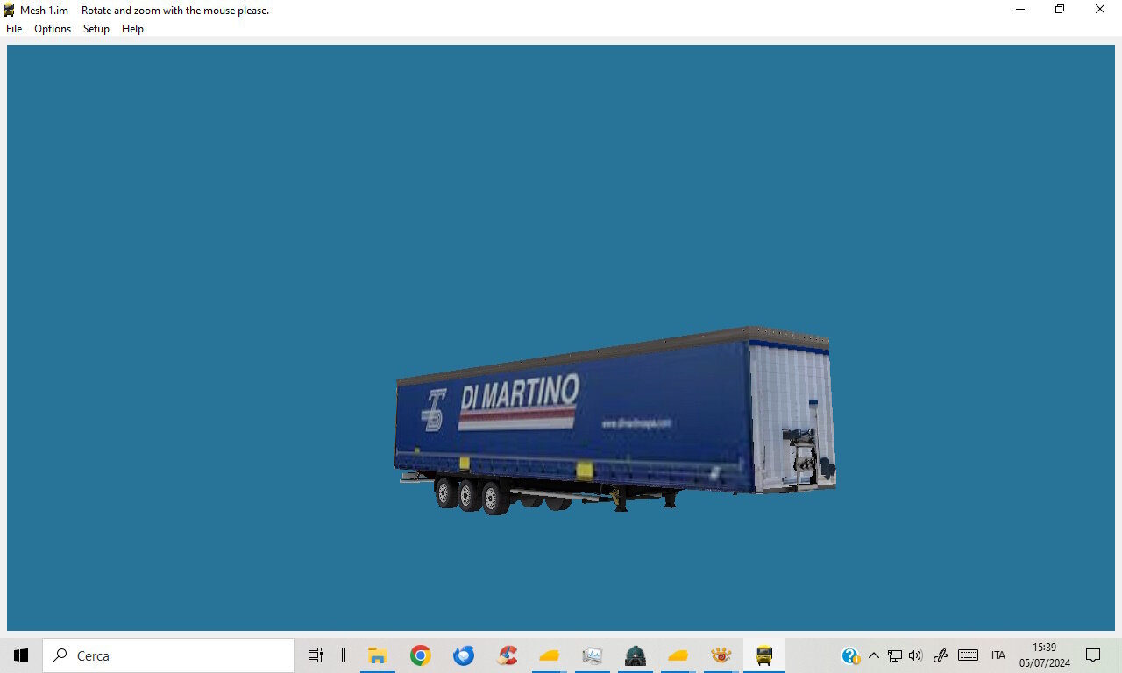The width and height of the screenshot is (1122, 673).
Task: Open the XnView eye icon taskbar app
Action: (721, 655)
